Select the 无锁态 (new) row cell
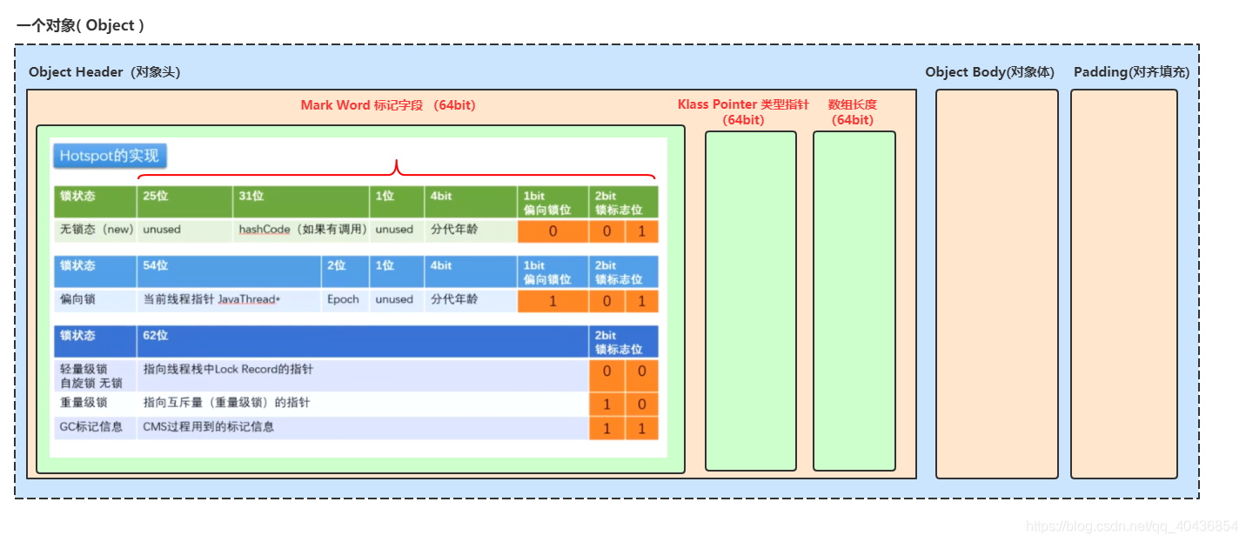The width and height of the screenshot is (1246, 542). 96,230
